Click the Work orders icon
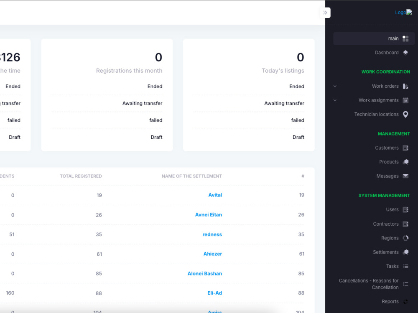Screen dimensions: 418x313 (405, 86)
